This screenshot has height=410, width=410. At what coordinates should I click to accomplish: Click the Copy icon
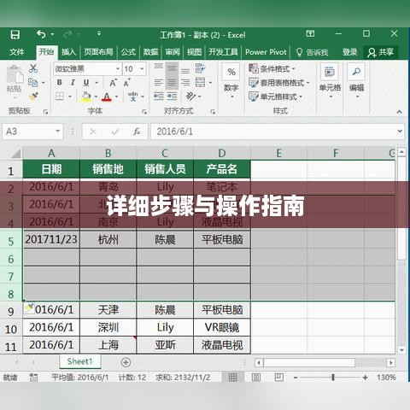pos(33,83)
